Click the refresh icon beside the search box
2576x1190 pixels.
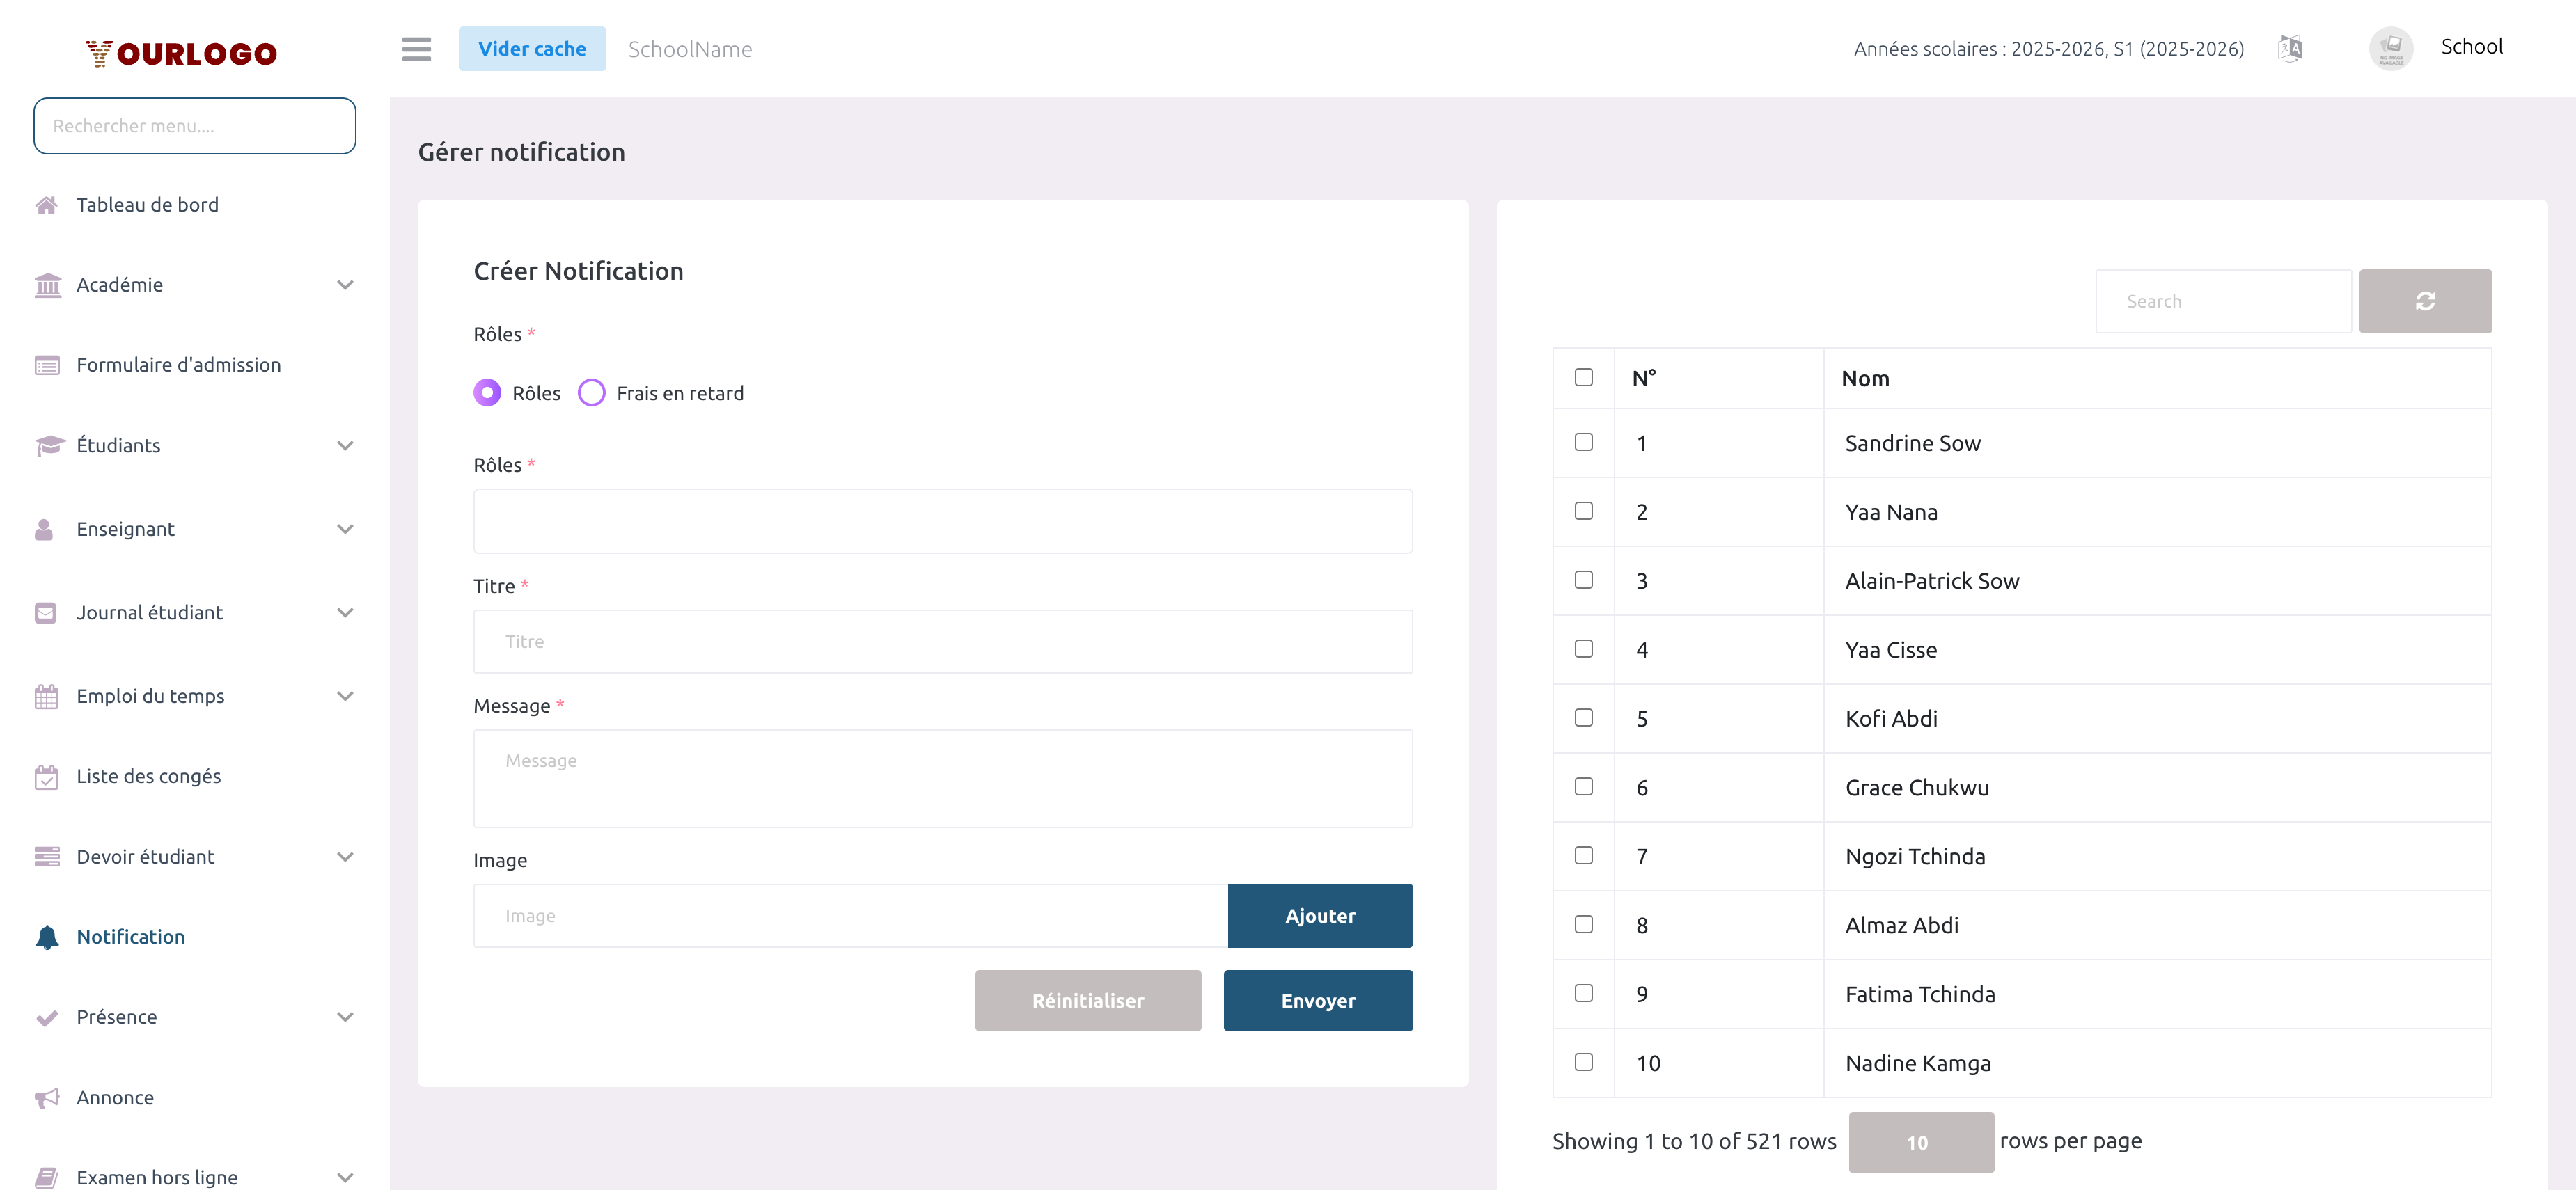pos(2425,301)
